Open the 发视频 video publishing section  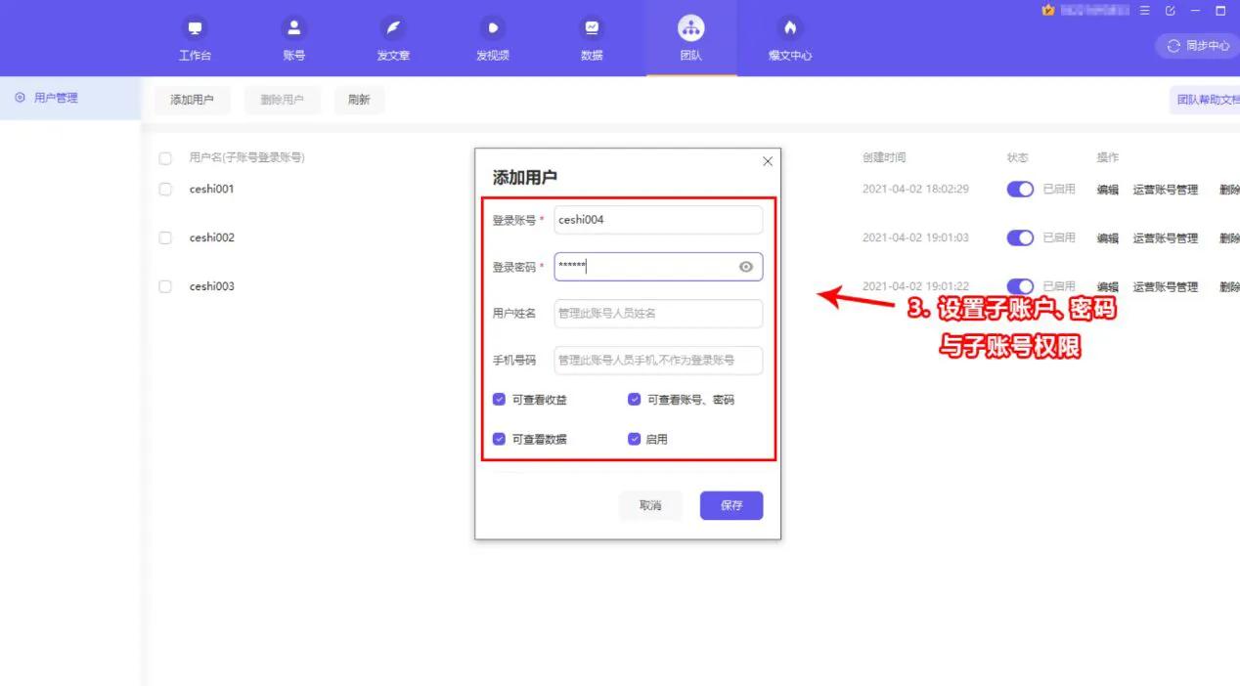point(492,37)
